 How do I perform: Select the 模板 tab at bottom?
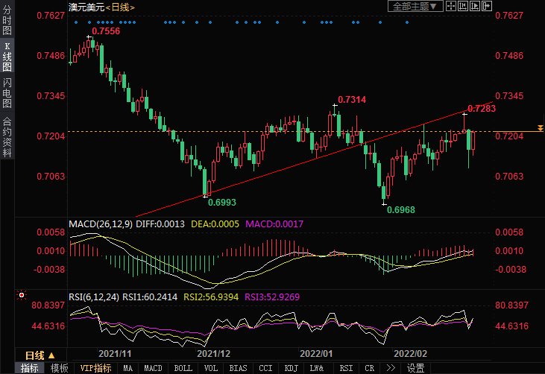point(59,368)
